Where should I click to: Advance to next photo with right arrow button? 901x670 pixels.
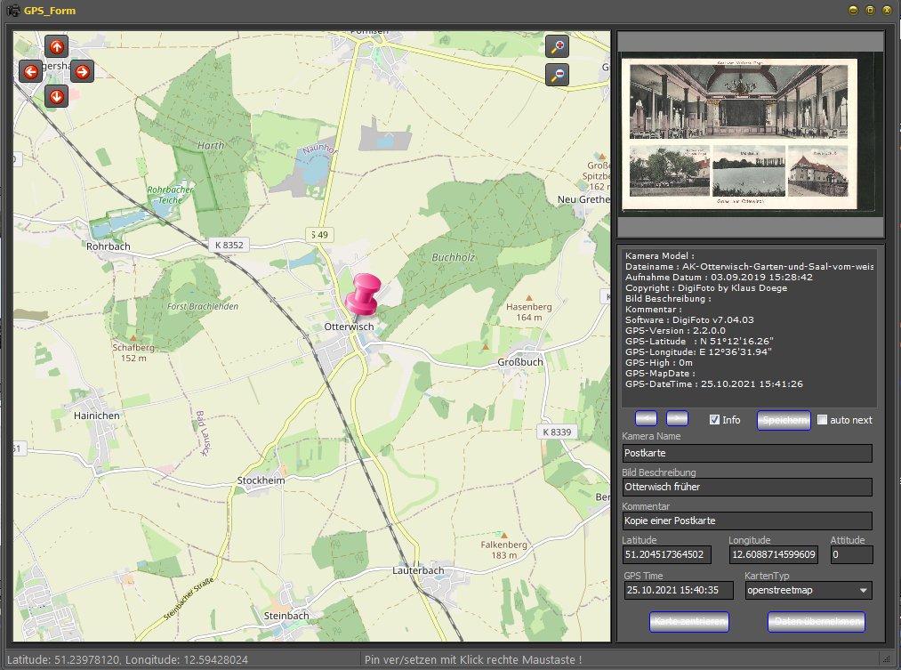[x=677, y=418]
